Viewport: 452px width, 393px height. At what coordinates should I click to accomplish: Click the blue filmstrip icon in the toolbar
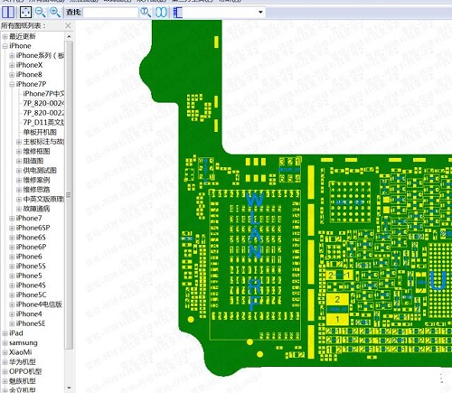coord(178,13)
